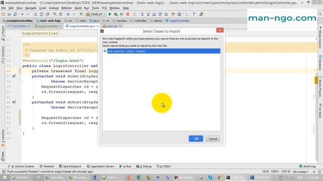
Task: Switch to the ToeicOnline editor tab
Action: (19, 26)
